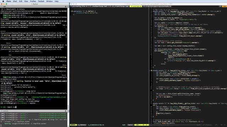Click the NORMAL mode indicator in status line
The height and width of the screenshot is (127, 227).
(73, 125)
